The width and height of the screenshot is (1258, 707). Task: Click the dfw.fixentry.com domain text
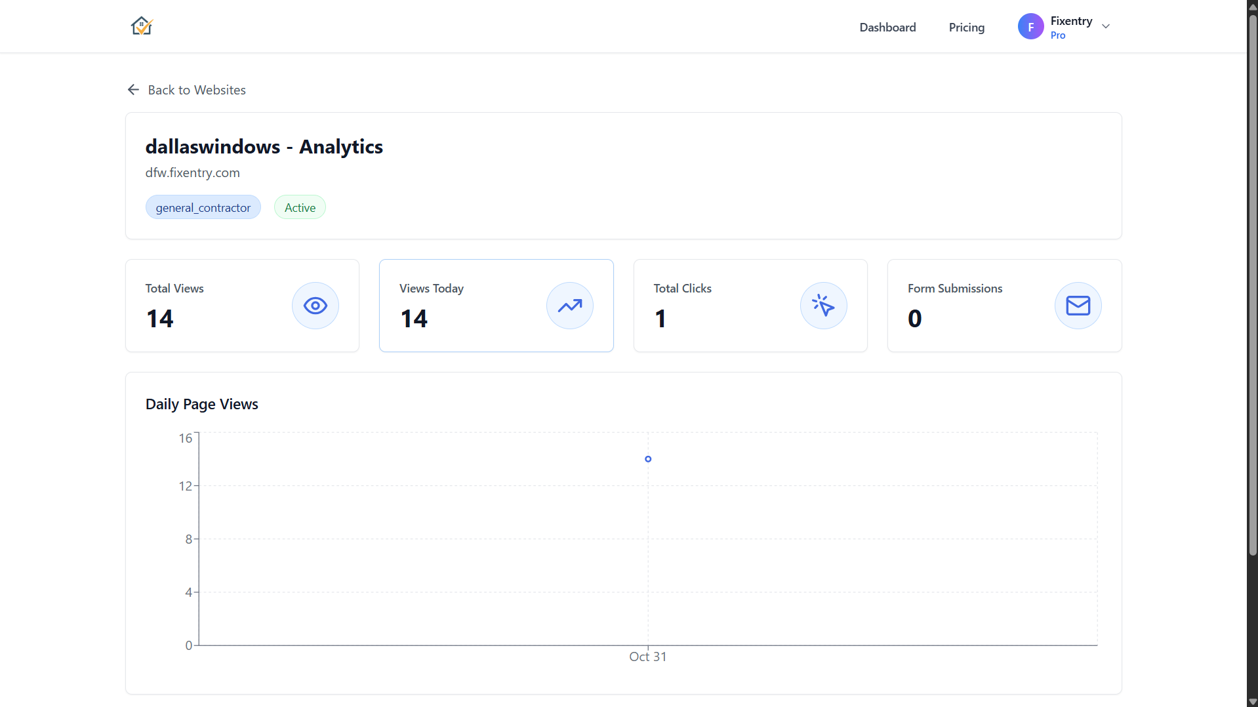[193, 172]
